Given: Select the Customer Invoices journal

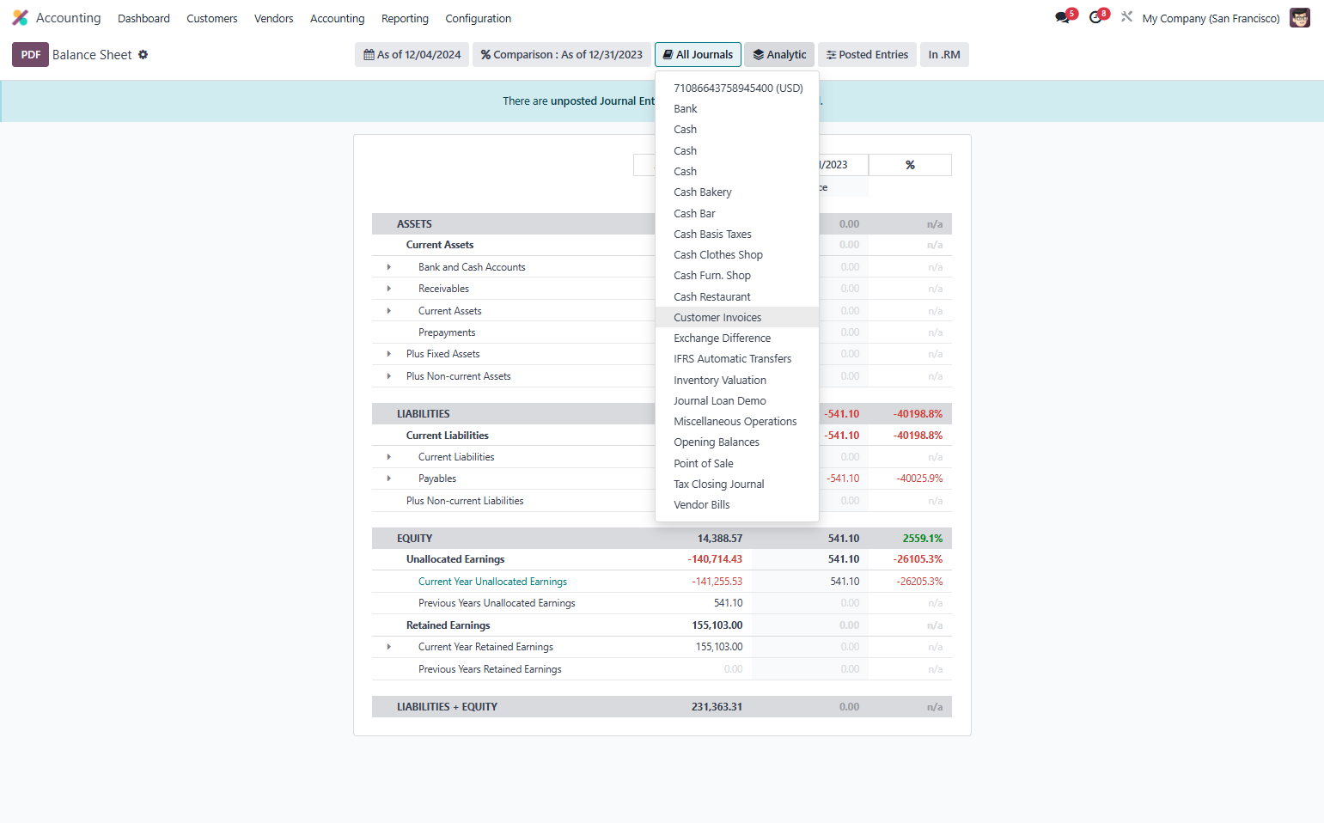Looking at the screenshot, I should coord(737,317).
